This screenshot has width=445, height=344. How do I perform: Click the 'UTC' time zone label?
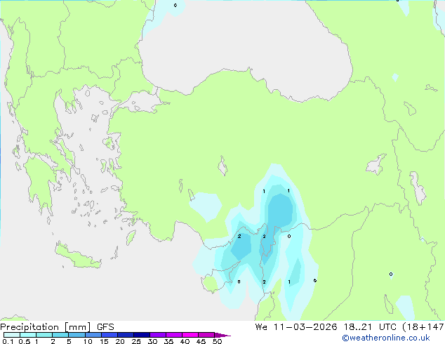pos(387,327)
